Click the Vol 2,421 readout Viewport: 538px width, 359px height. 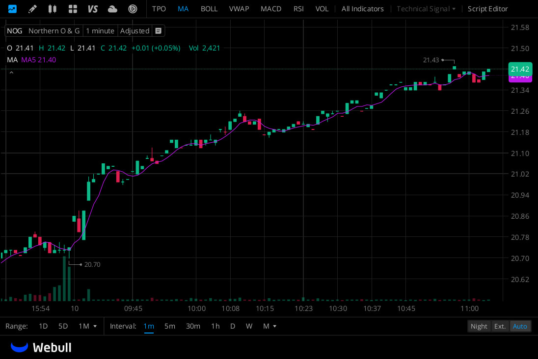click(x=205, y=48)
